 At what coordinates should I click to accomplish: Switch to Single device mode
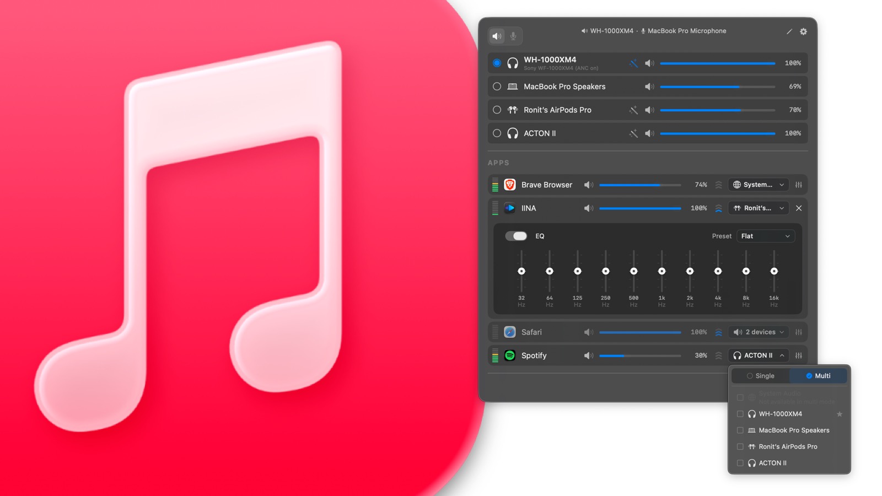[x=761, y=376]
